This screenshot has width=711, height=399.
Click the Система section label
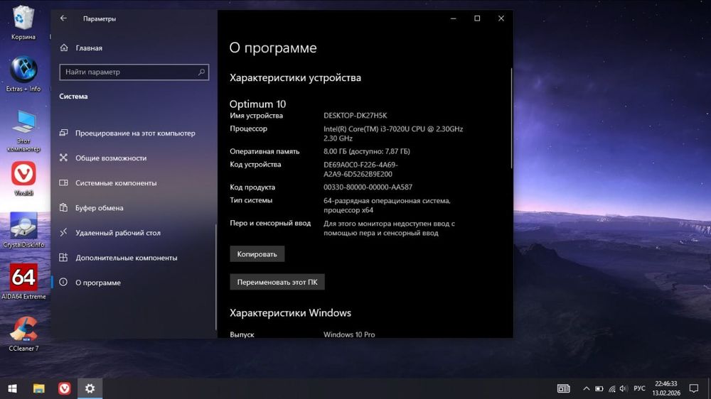coord(73,97)
